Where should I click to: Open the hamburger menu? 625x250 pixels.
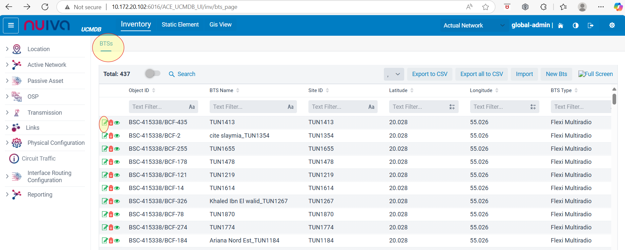pyautogui.click(x=11, y=26)
